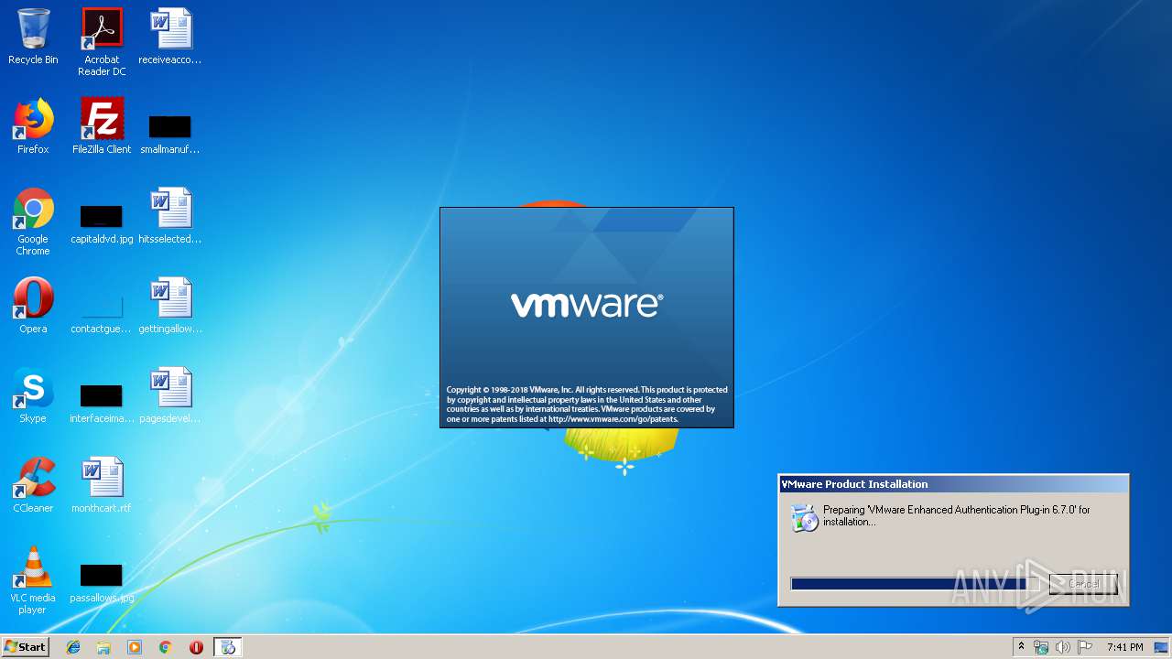Launch Acrobat Reader DC shortcut
Viewport: 1172px width, 659px height.
(102, 42)
